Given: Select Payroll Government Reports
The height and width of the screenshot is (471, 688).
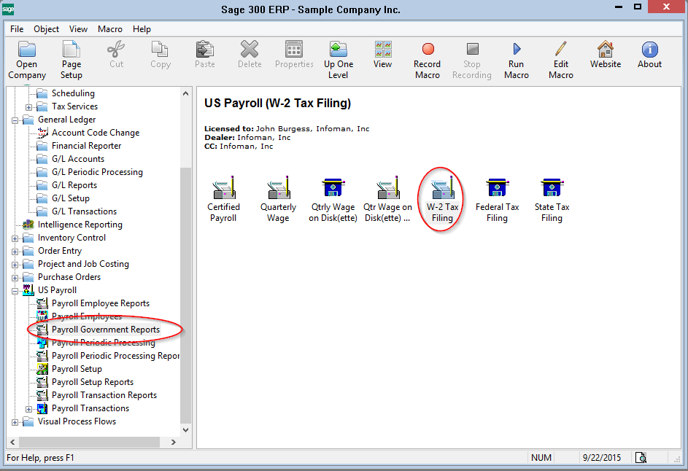Looking at the screenshot, I should point(105,330).
